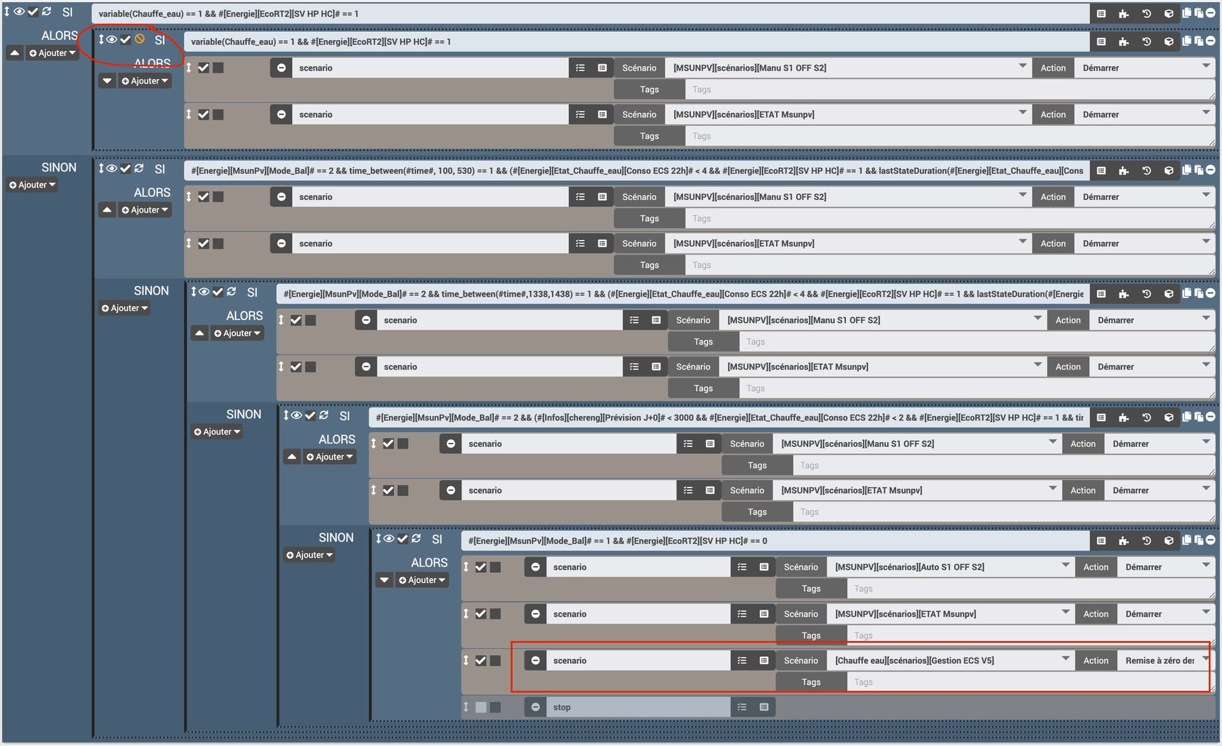
Task: Click the time_between(#time#,1338,1438) condition field
Action: (x=682, y=294)
